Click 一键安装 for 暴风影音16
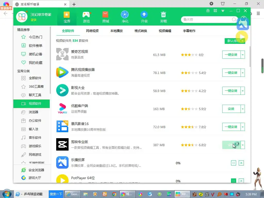The height and width of the screenshot is (198, 264). pos(231,127)
